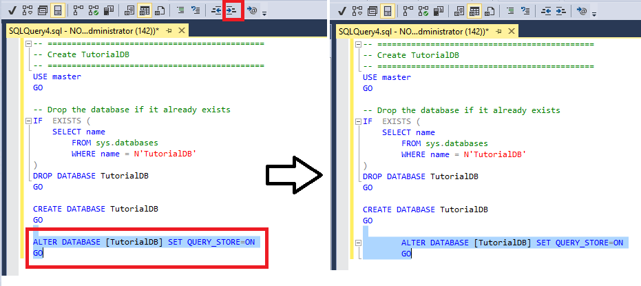Click the CREATE DATABASE TutorialDB line in right editor
Screen dimensions: 641x286
coord(425,210)
